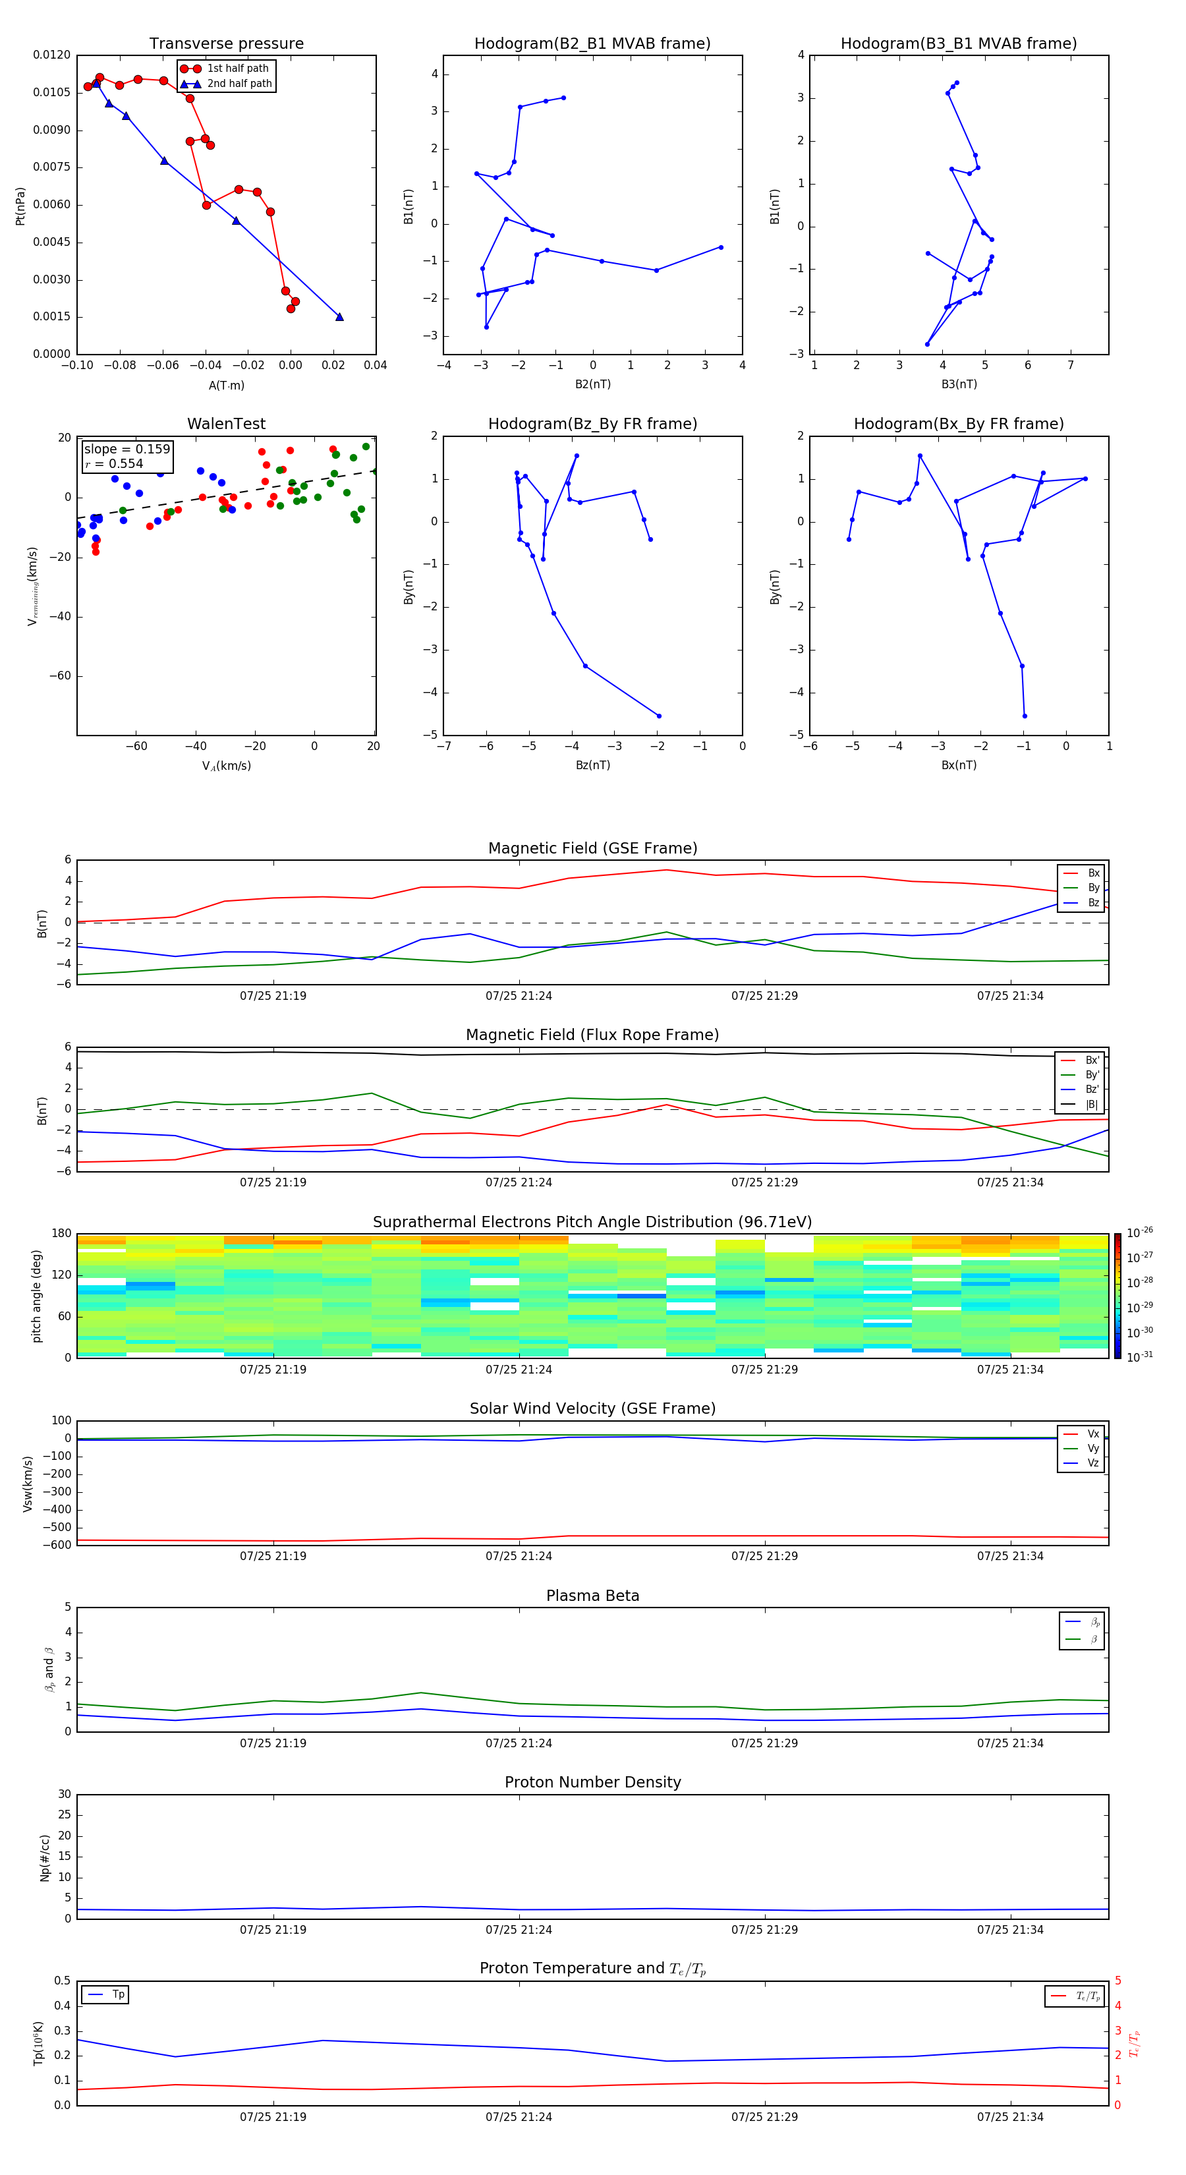Click the 'slope = 0.159' annotation
Image resolution: width=1186 pixels, height=2175 pixels.
click(x=127, y=449)
